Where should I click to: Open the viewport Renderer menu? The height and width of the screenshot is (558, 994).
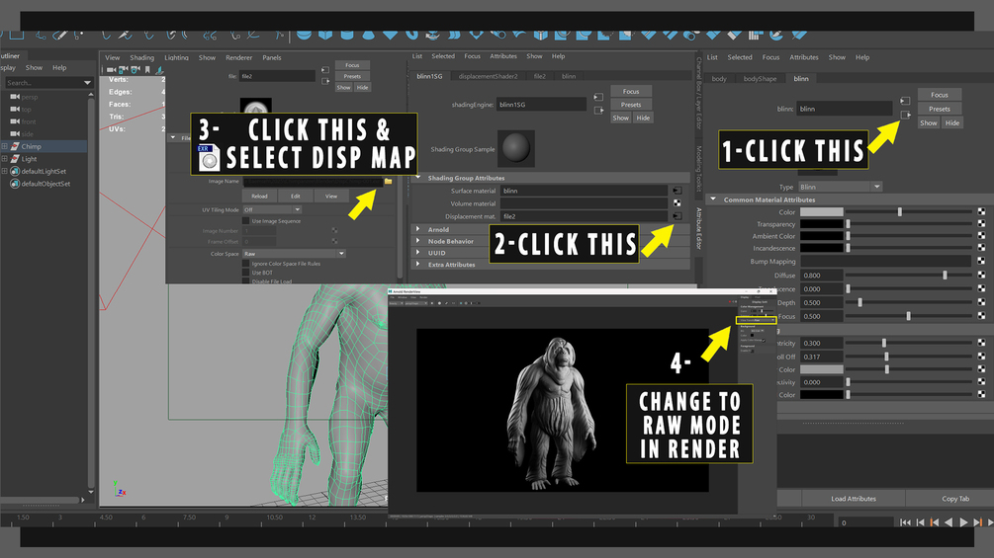[x=239, y=57]
